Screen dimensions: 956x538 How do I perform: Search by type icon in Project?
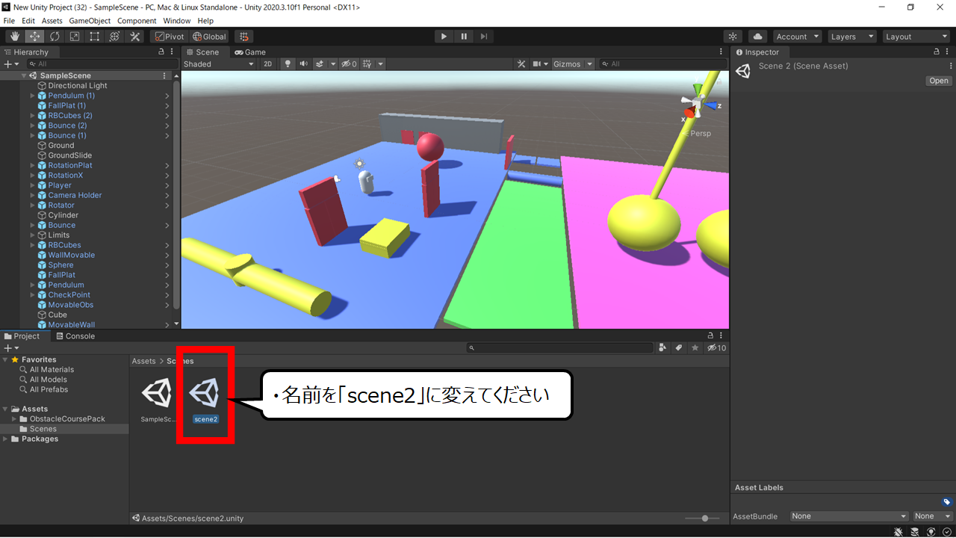(662, 348)
